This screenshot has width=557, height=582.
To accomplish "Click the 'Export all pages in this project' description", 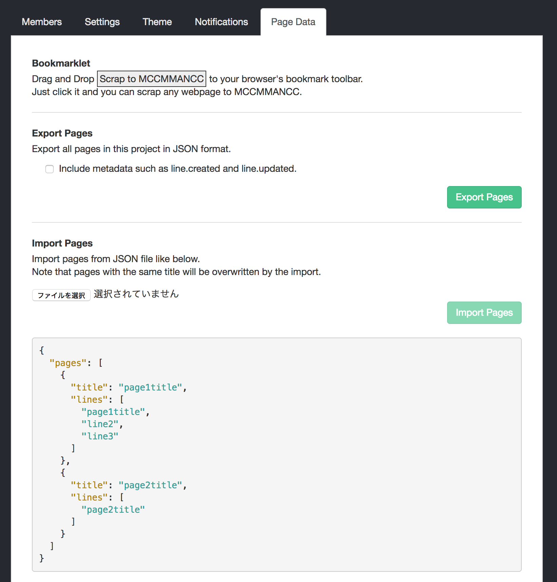I will pos(131,149).
